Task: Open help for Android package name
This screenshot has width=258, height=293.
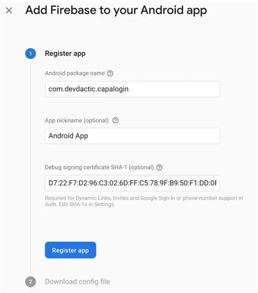Action: point(110,73)
